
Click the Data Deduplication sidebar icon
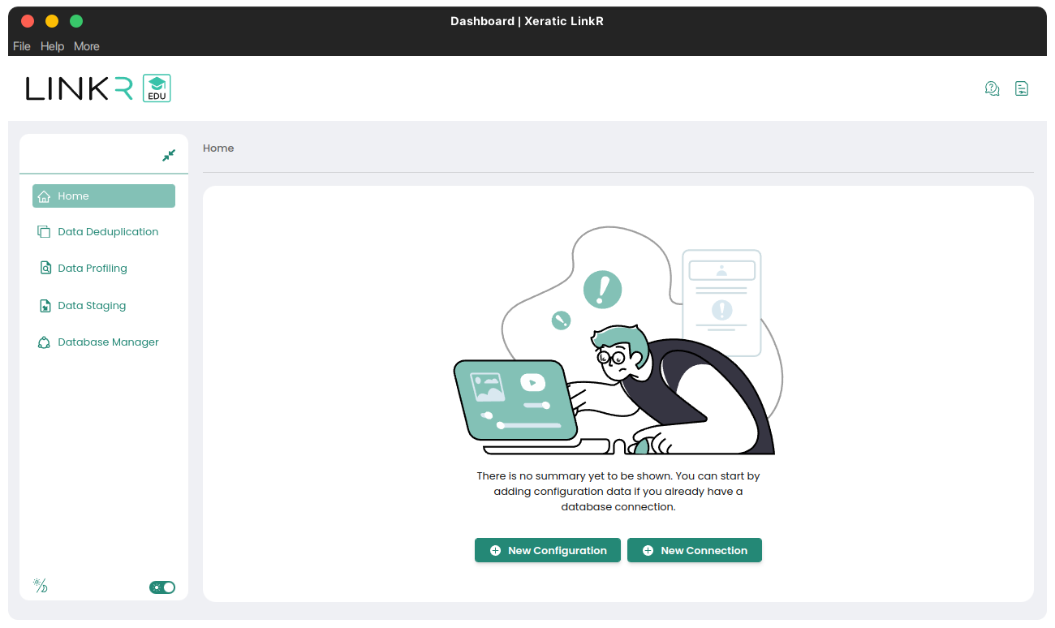(44, 232)
